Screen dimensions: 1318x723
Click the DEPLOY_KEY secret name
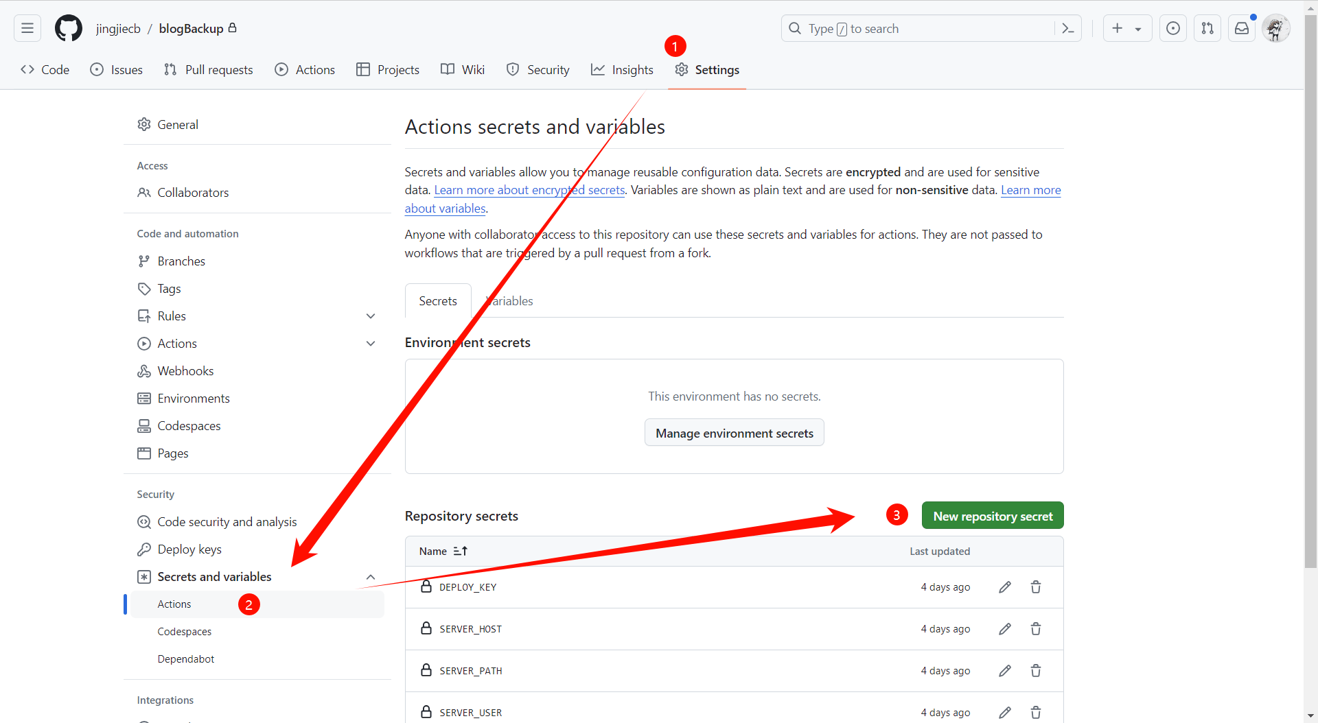coord(467,587)
